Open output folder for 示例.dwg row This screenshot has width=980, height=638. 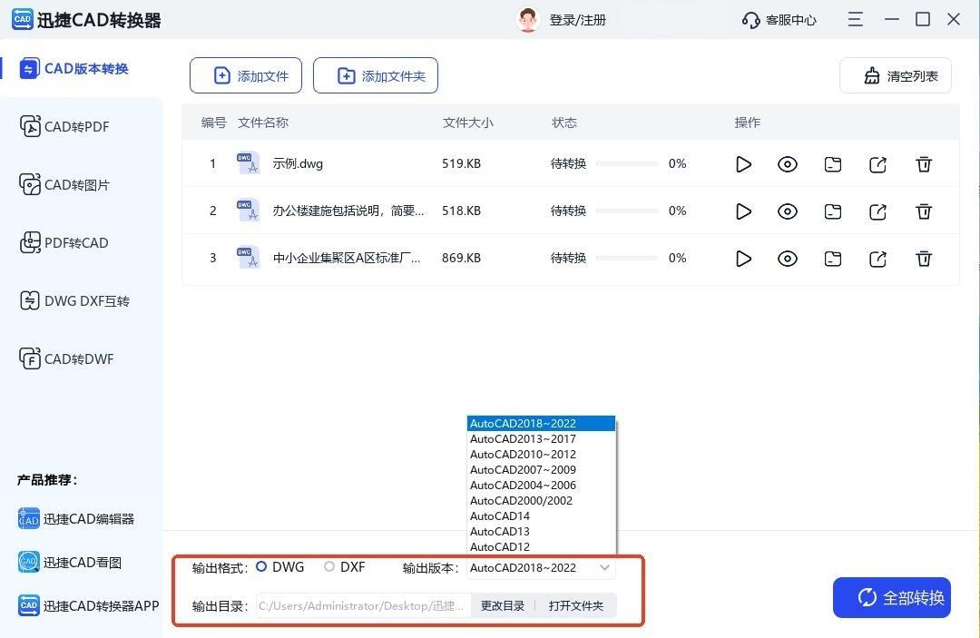[x=833, y=164]
